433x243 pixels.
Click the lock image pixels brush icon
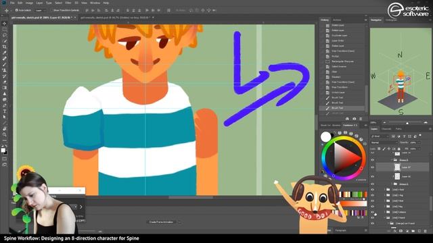pyautogui.click(x=384, y=148)
